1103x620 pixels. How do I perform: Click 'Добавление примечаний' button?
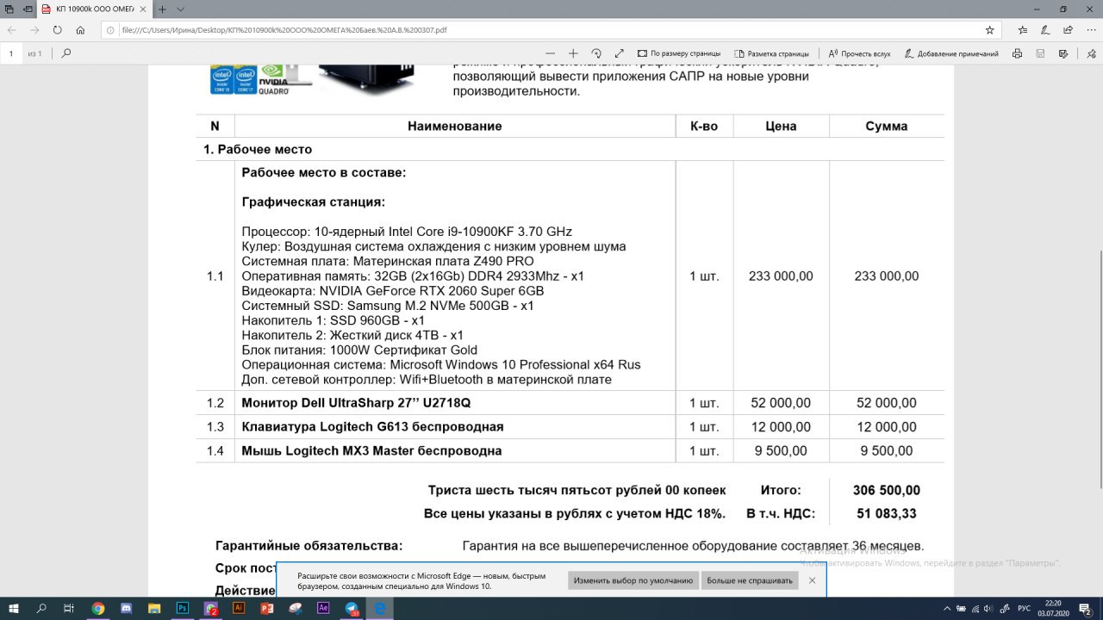950,53
